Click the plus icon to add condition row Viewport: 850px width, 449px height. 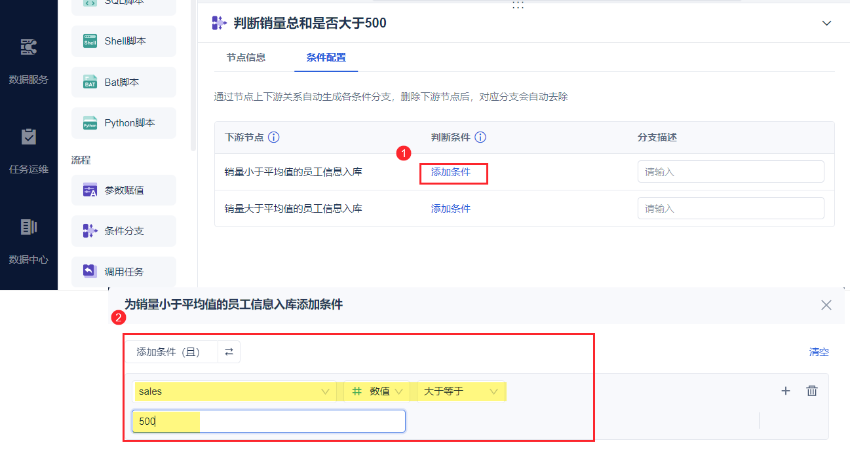click(x=786, y=391)
